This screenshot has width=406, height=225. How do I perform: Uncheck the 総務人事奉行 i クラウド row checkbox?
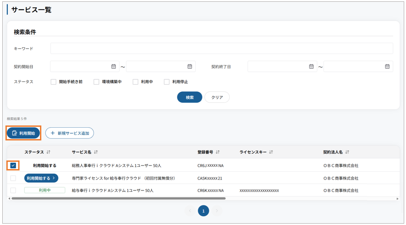click(x=13, y=165)
